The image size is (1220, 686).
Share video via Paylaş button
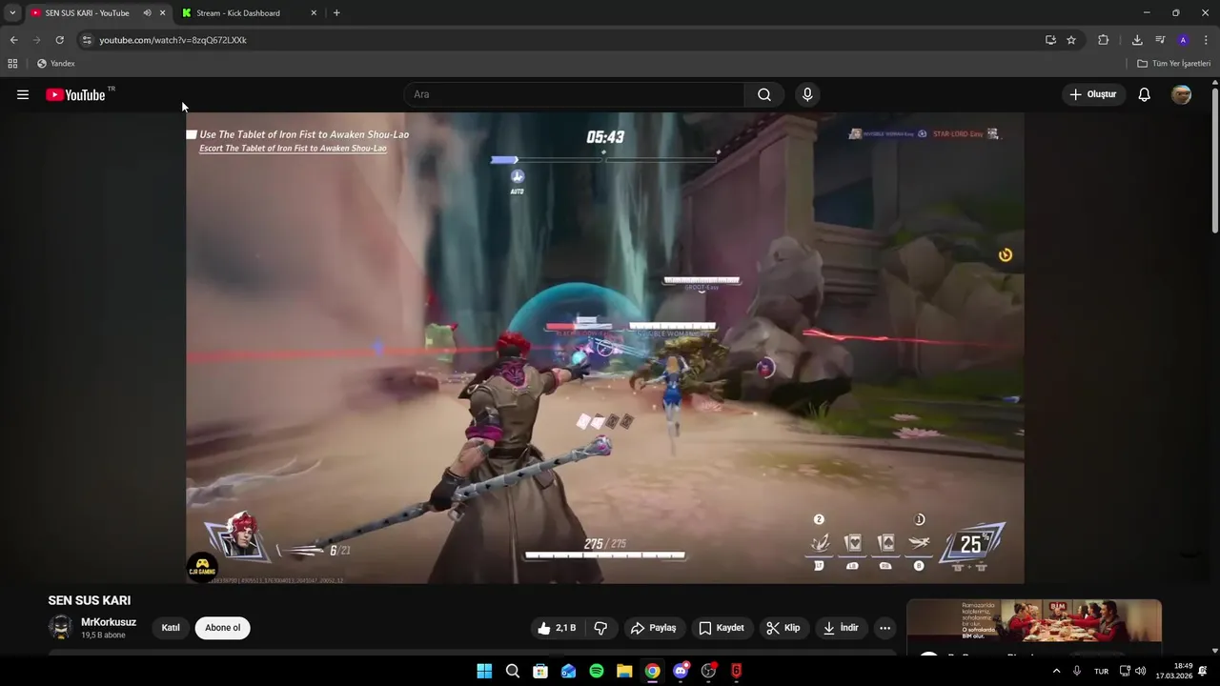pyautogui.click(x=654, y=628)
